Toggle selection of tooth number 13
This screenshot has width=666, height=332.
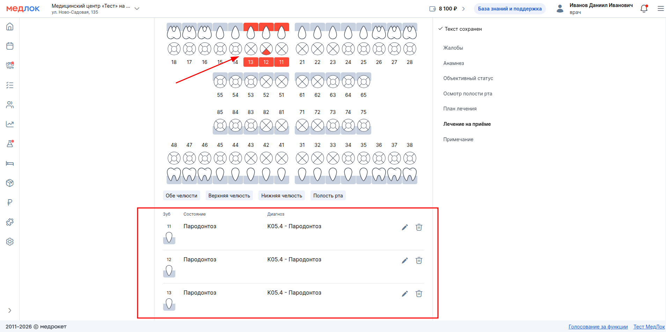(251, 62)
